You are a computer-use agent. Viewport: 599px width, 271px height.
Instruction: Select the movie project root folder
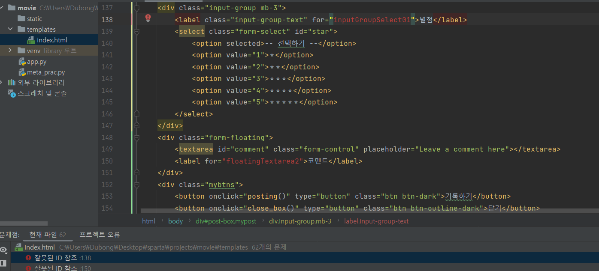click(49, 8)
